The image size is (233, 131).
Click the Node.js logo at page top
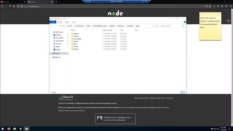click(115, 13)
